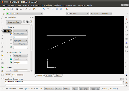
Task: Click the Erase tool in the Modify toolbar
Action: (127, 19)
